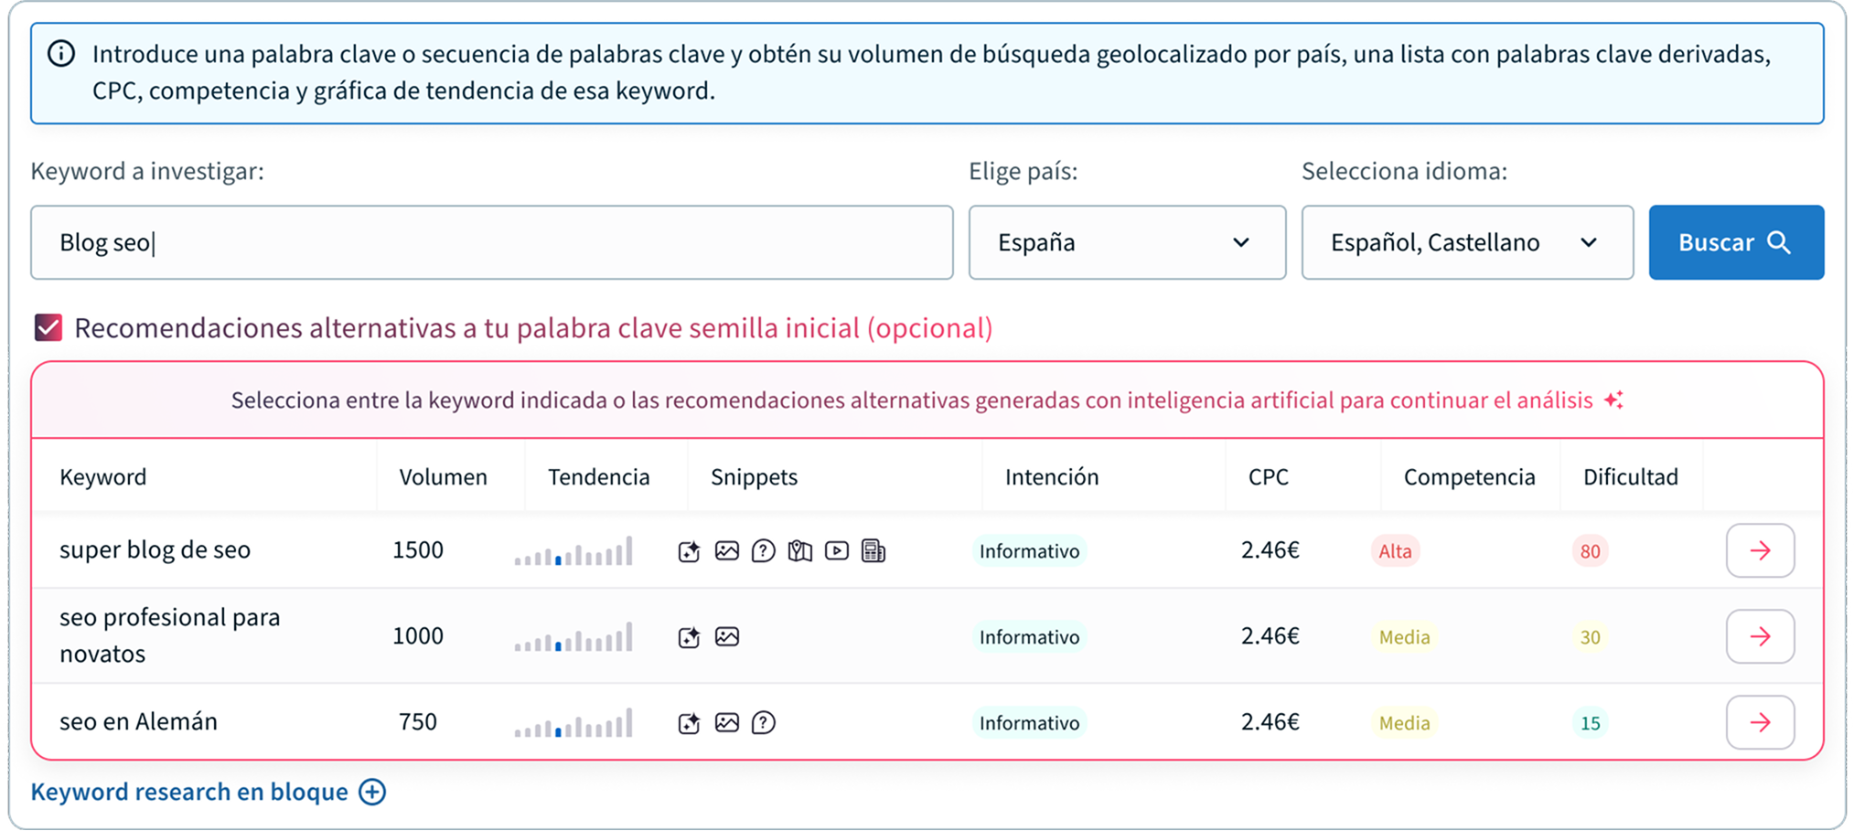The width and height of the screenshot is (1854, 831).
Task: Click the AI sparkle icon after 'continuar el análisis'
Action: 1614,400
